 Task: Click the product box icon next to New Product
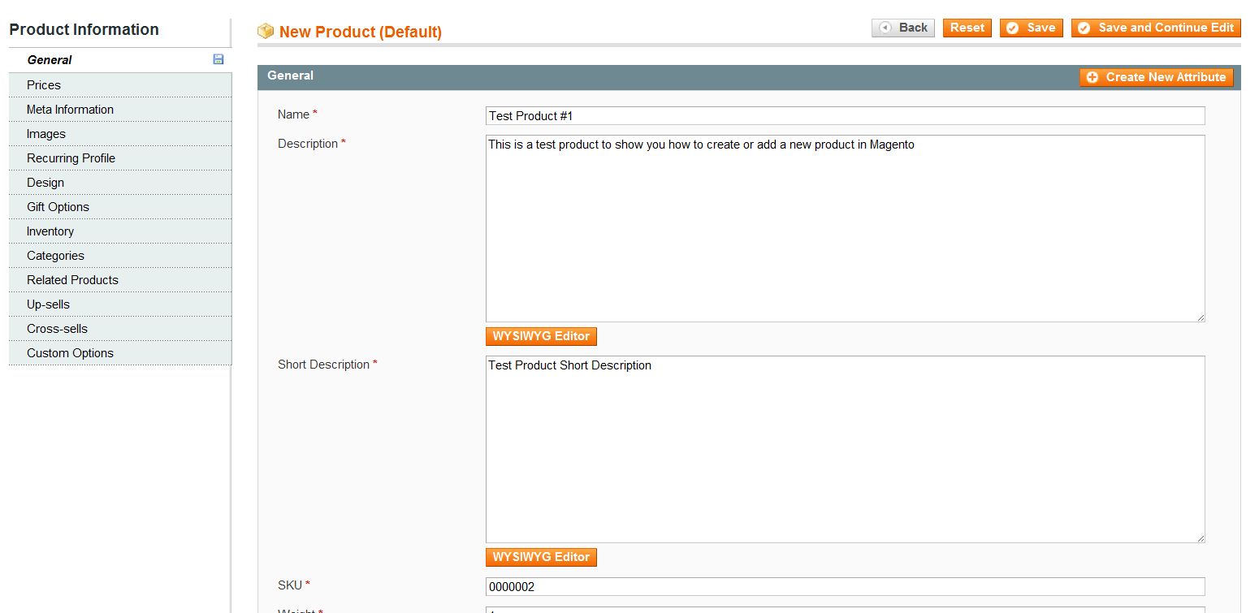tap(266, 32)
